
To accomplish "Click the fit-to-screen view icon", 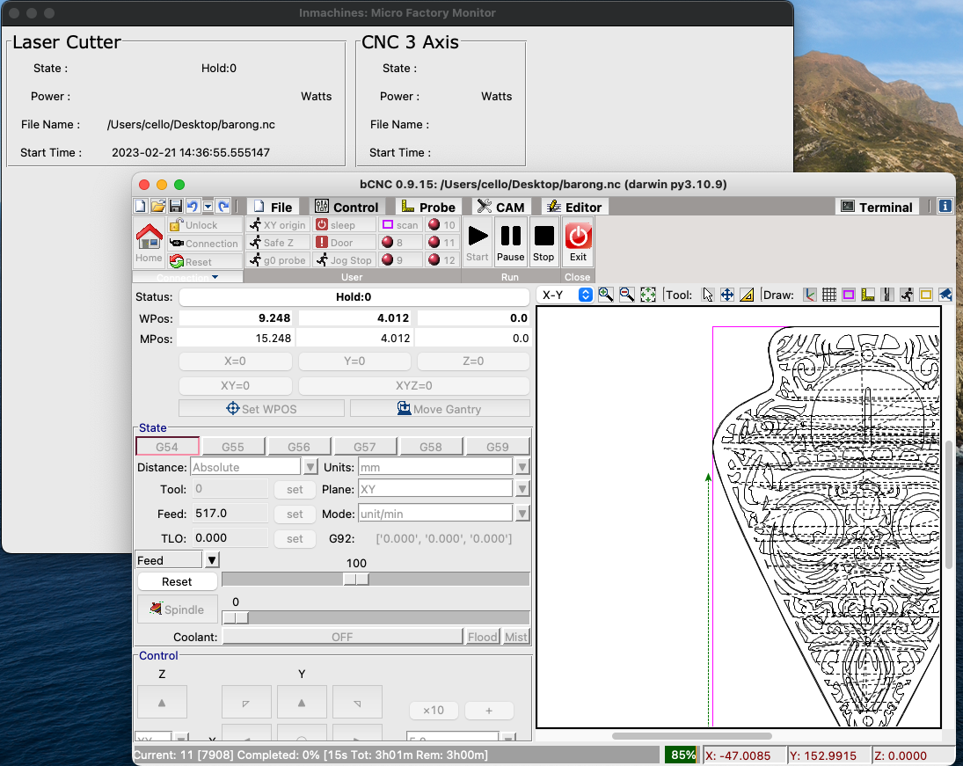I will click(x=648, y=295).
